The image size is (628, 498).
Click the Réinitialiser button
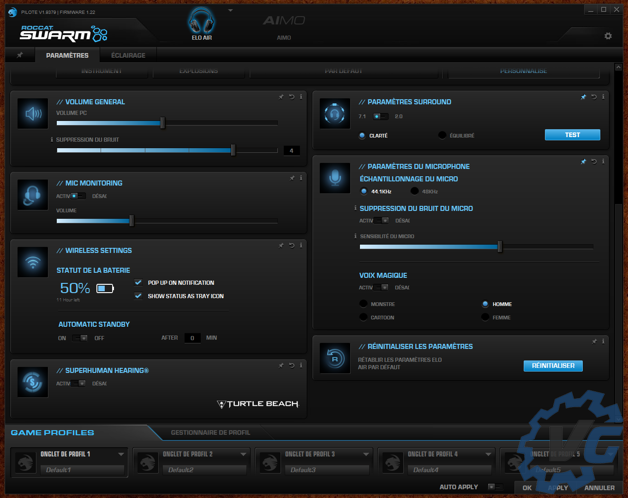pyautogui.click(x=553, y=366)
